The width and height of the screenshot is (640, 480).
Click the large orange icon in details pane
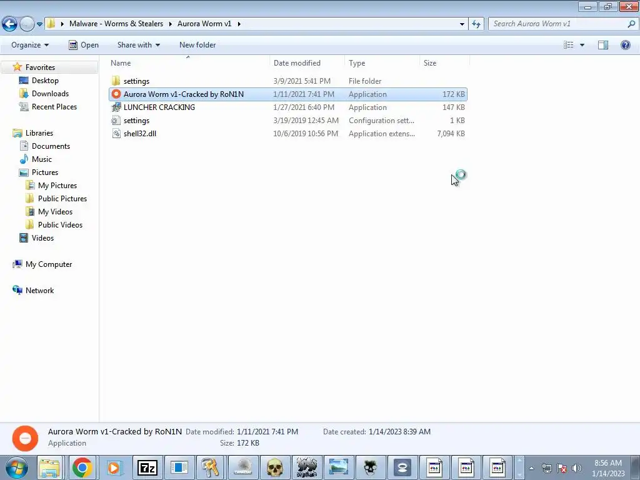pos(25,438)
